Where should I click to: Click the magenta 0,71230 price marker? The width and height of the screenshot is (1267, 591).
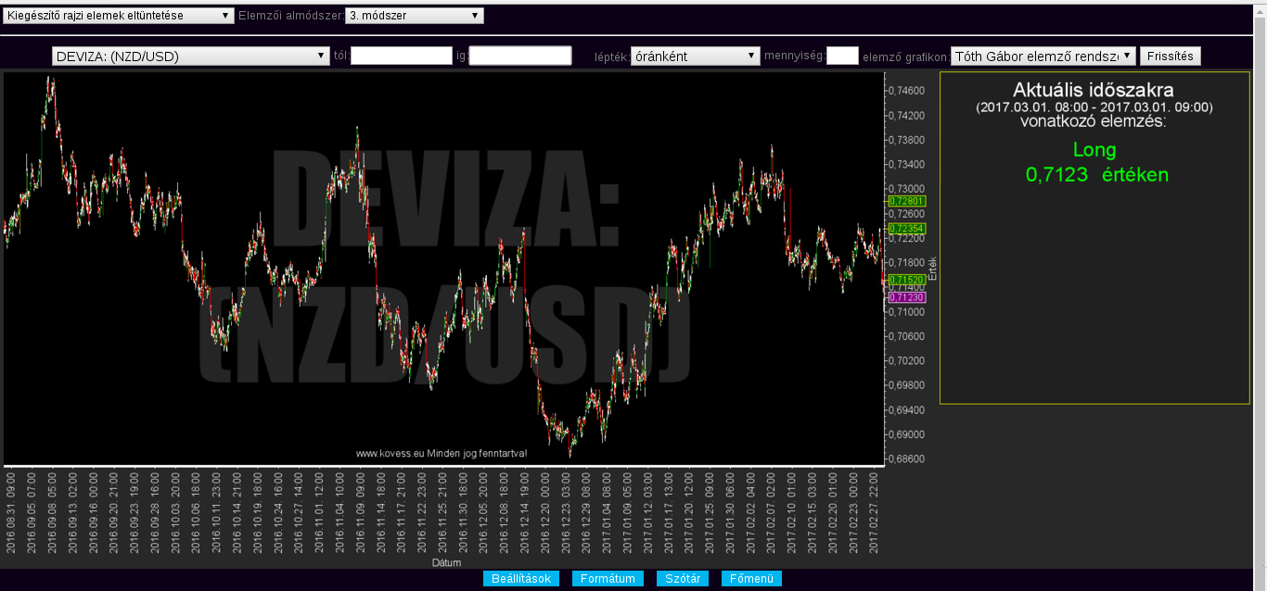906,297
